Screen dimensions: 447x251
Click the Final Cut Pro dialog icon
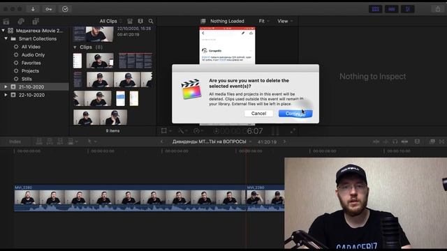pyautogui.click(x=191, y=89)
